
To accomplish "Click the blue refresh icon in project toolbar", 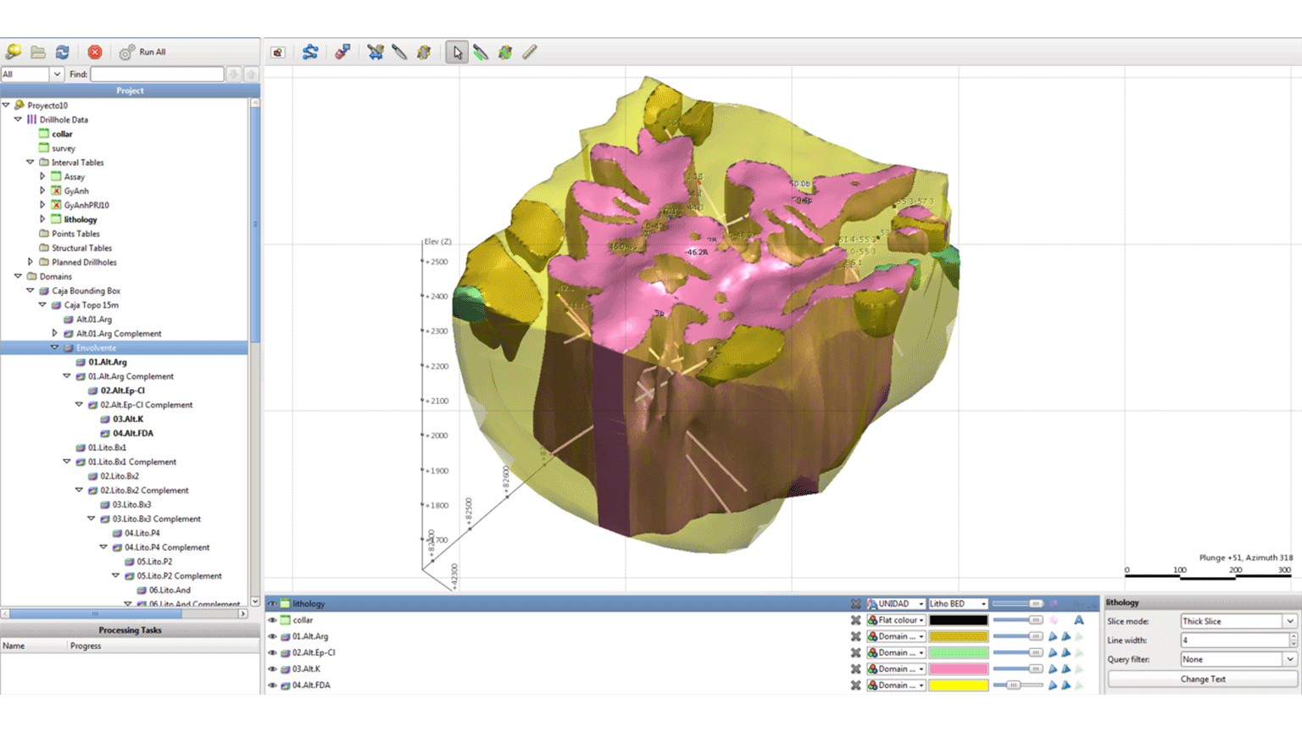I will (x=62, y=53).
